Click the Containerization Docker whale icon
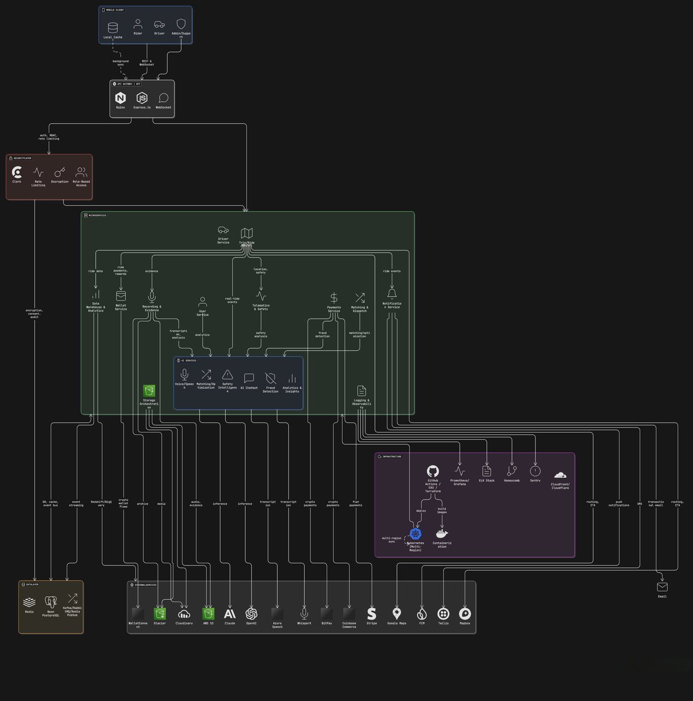Image resolution: width=693 pixels, height=701 pixels. pyautogui.click(x=442, y=533)
